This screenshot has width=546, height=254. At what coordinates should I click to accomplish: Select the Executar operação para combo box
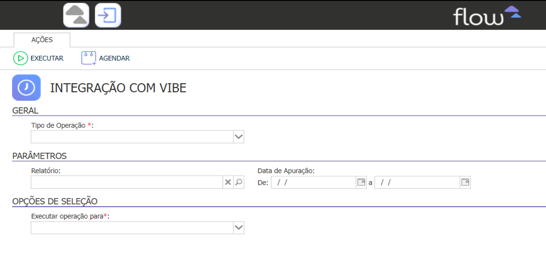click(137, 228)
